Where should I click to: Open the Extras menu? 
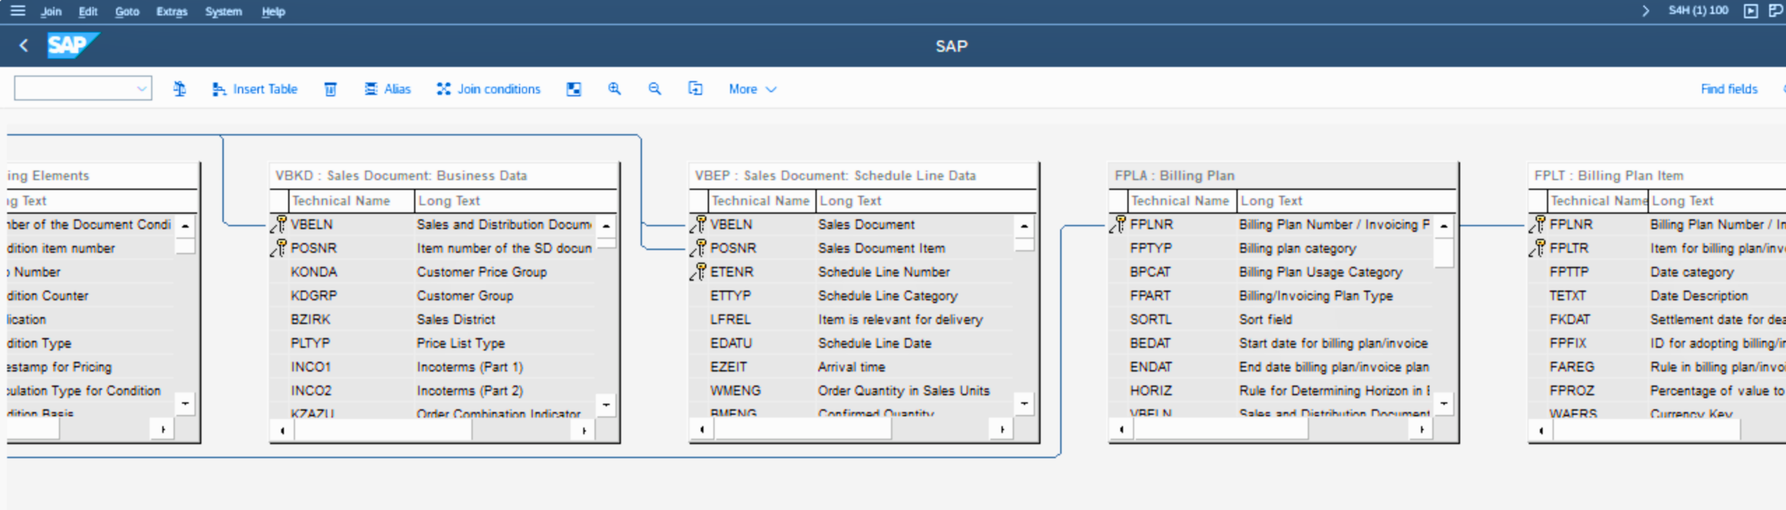coord(171,12)
